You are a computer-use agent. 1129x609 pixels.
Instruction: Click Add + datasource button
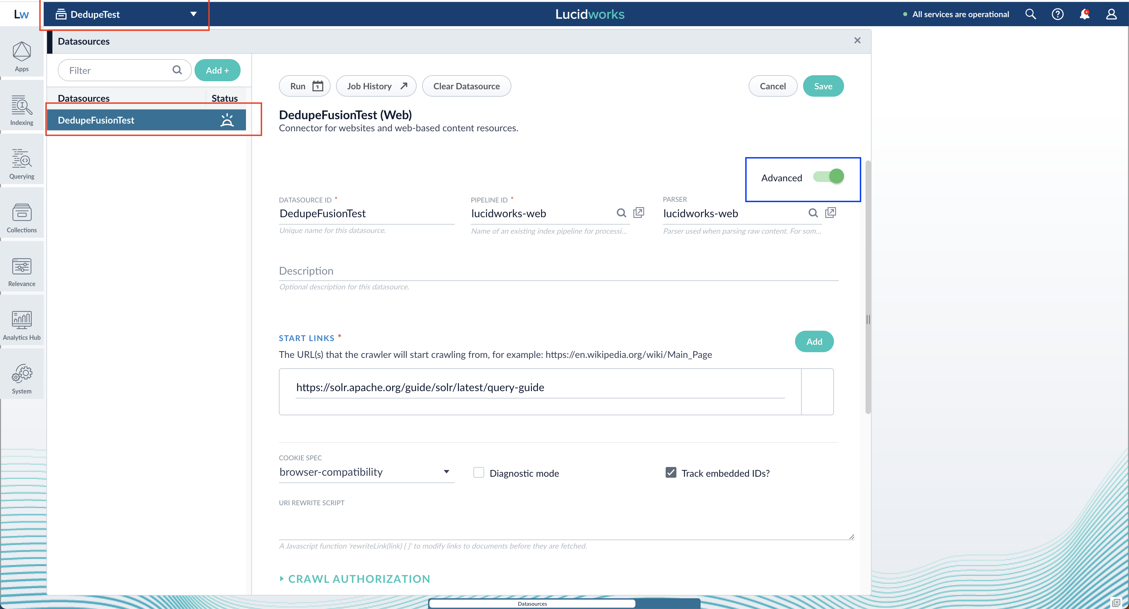pos(217,70)
